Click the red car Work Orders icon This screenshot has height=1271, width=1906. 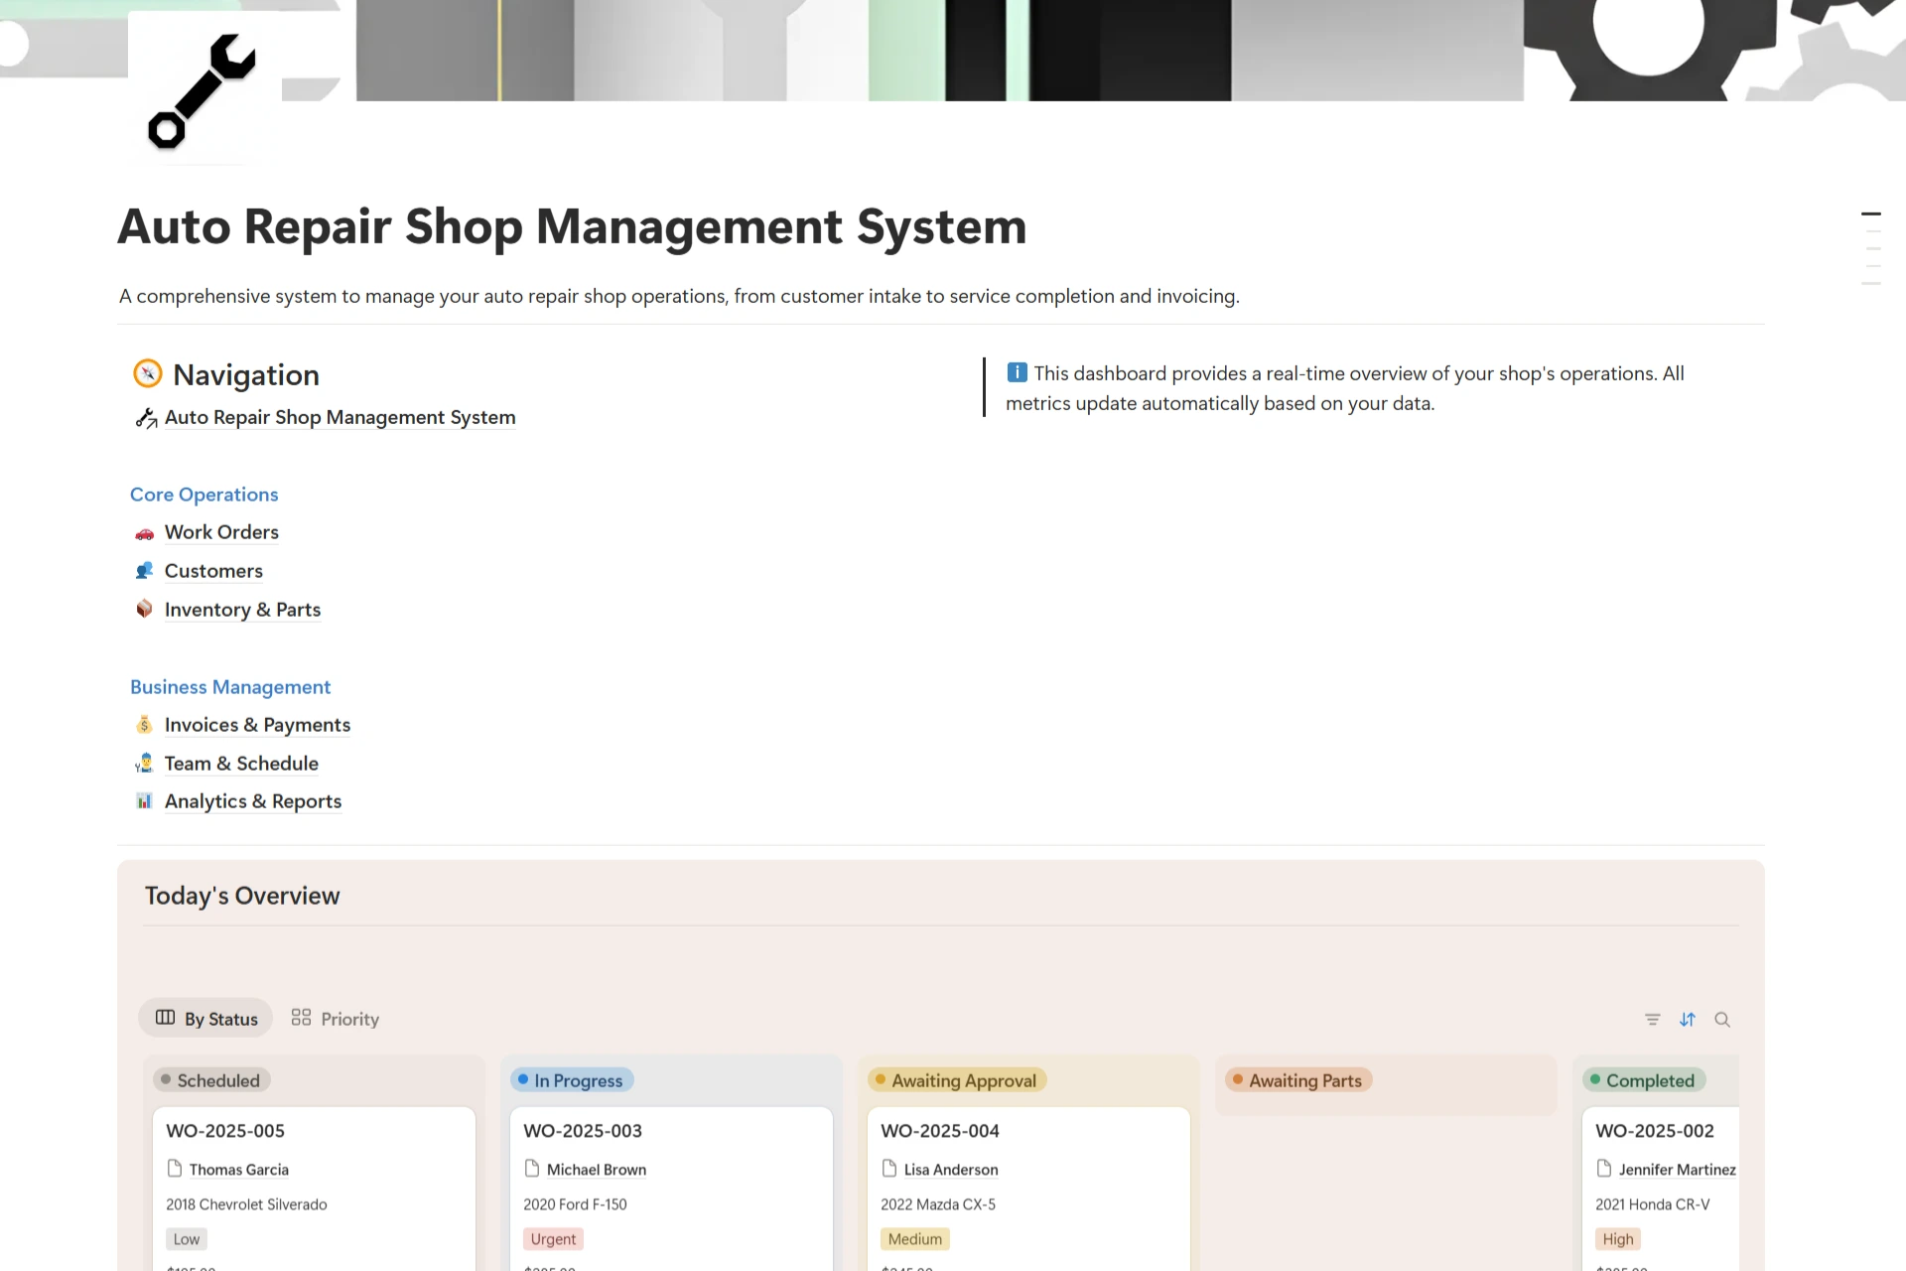pos(145,533)
